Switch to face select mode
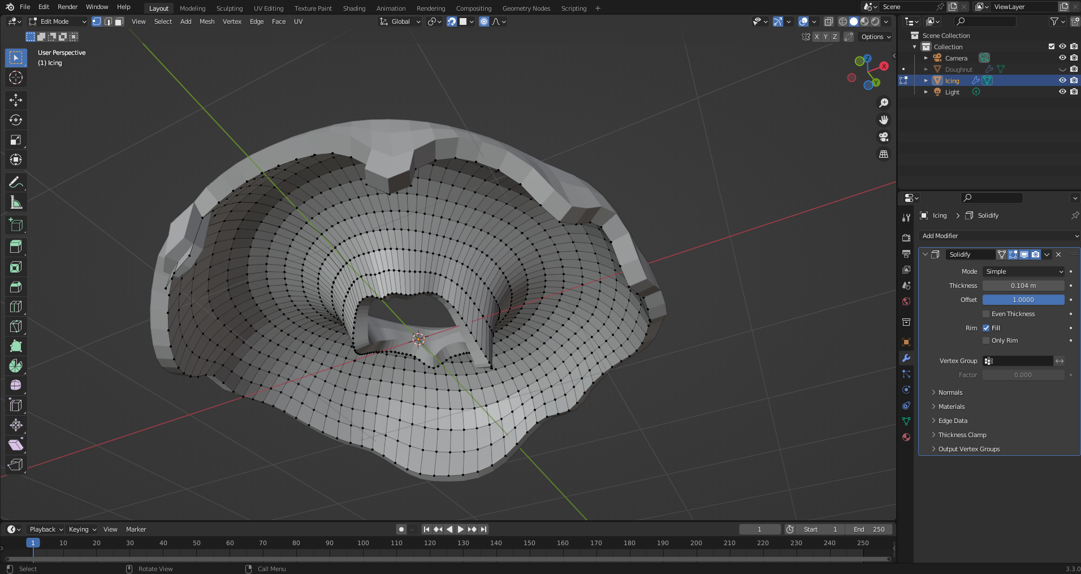The height and width of the screenshot is (574, 1081). click(x=119, y=21)
